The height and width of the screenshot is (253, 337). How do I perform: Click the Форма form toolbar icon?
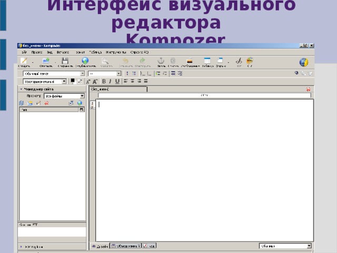click(220, 61)
